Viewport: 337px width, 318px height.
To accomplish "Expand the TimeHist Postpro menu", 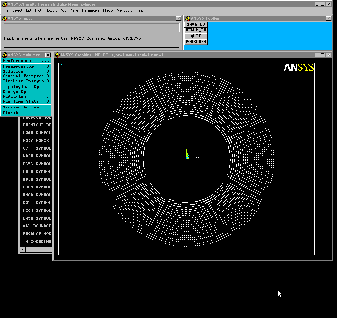I will [x=26, y=81].
